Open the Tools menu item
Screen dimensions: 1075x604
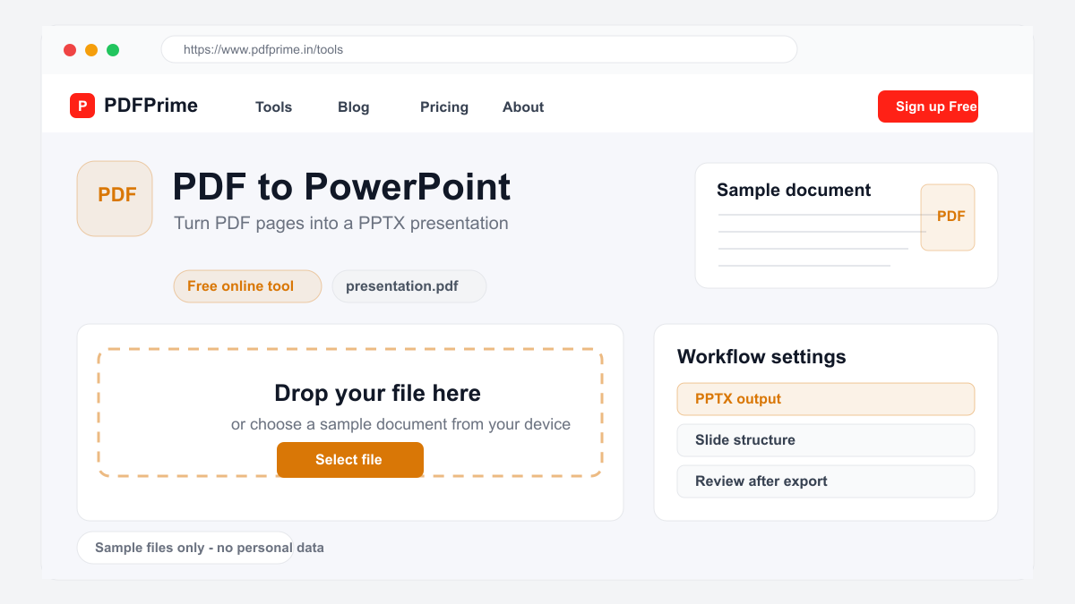point(273,106)
